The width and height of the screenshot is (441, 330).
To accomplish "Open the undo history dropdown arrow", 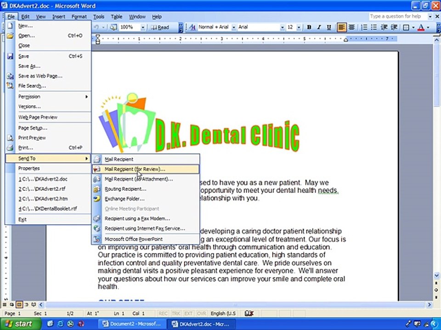I will tap(103, 27).
